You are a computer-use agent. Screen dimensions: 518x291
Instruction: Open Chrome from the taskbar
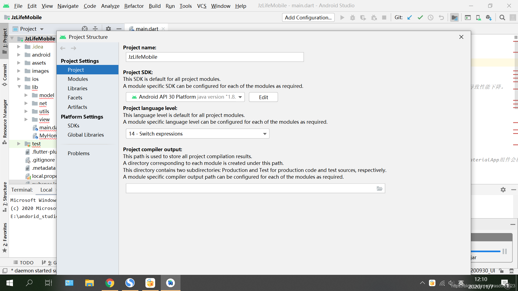click(x=110, y=283)
